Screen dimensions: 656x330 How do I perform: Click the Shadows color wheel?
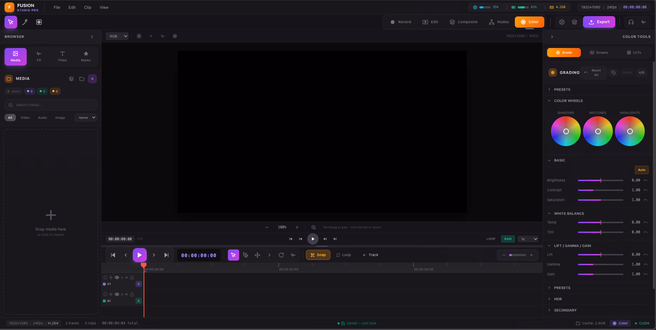coord(566,131)
